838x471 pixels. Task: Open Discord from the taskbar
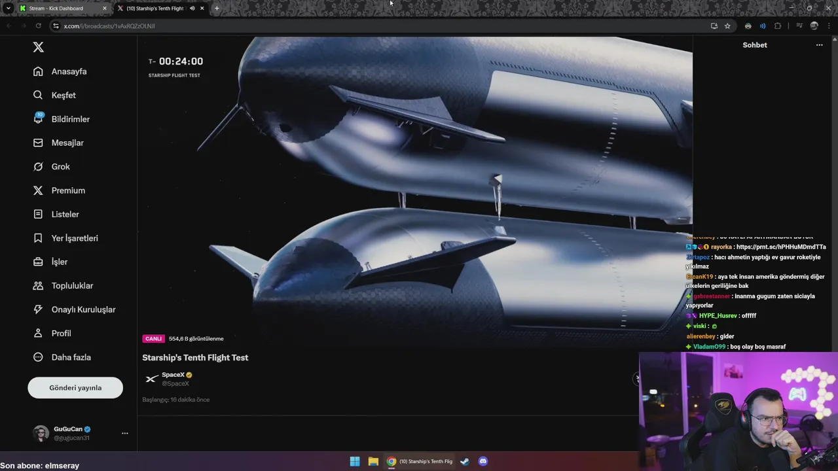click(483, 461)
